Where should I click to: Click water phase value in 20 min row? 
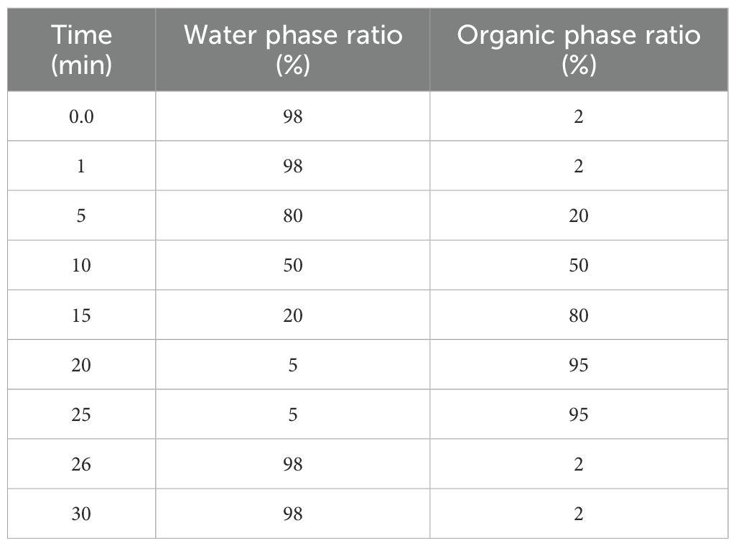click(292, 365)
